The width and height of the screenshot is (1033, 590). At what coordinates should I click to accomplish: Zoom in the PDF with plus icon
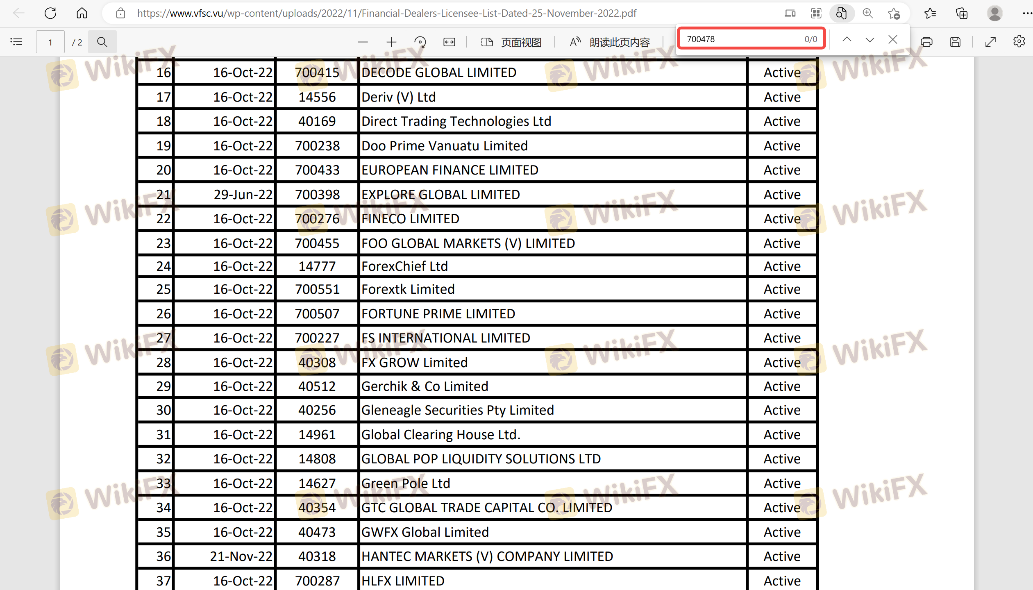pyautogui.click(x=391, y=42)
